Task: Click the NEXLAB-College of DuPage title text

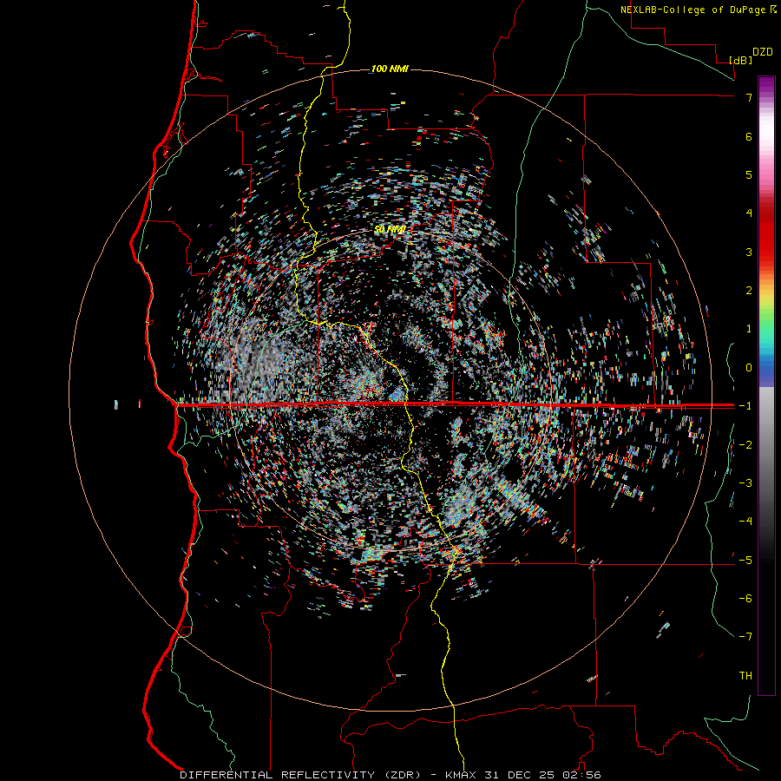Action: 692,10
